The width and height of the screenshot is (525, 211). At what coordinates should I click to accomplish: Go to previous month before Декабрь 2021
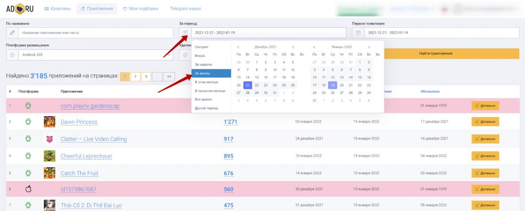click(x=238, y=47)
